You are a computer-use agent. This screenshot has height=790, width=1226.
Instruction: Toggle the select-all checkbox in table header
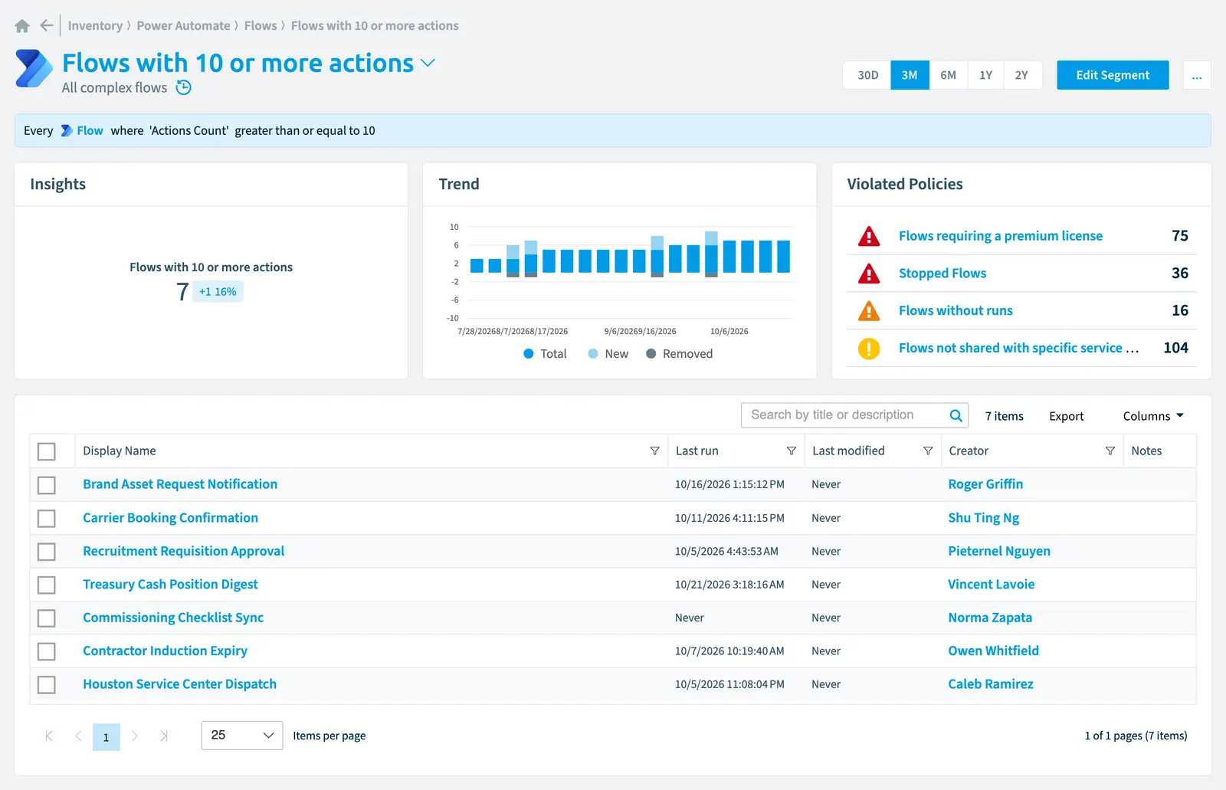tap(47, 452)
